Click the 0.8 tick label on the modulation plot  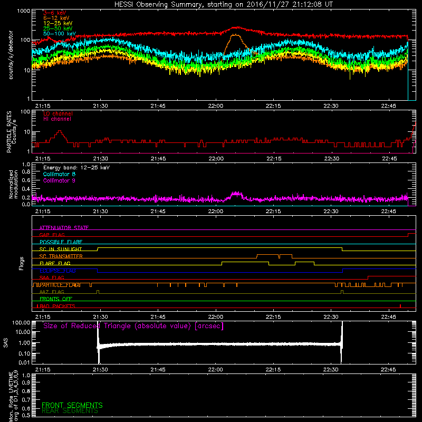[26, 171]
